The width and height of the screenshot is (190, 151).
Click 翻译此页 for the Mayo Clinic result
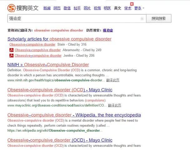pyautogui.click(x=114, y=105)
